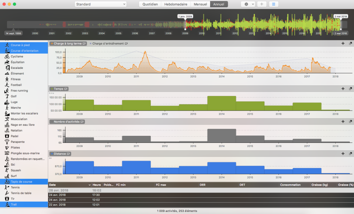Choose the Escalade climbing icon
Image resolution: width=354 pixels, height=214 pixels.
click(x=7, y=68)
